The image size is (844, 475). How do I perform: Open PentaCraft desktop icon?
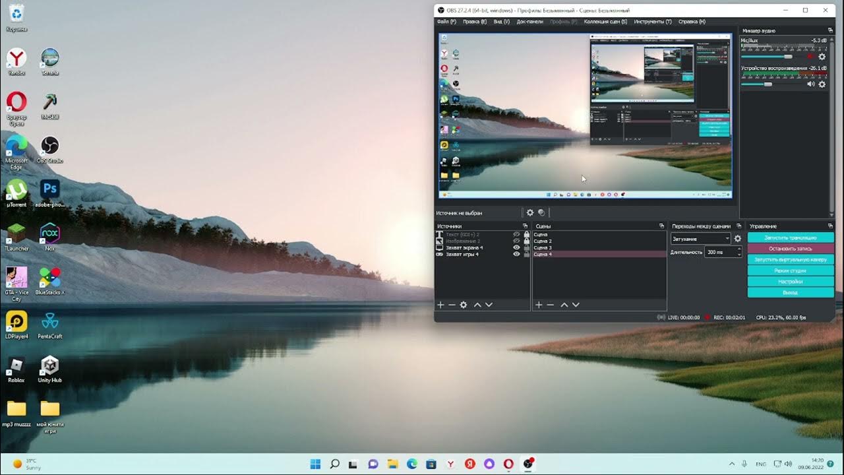tap(50, 325)
